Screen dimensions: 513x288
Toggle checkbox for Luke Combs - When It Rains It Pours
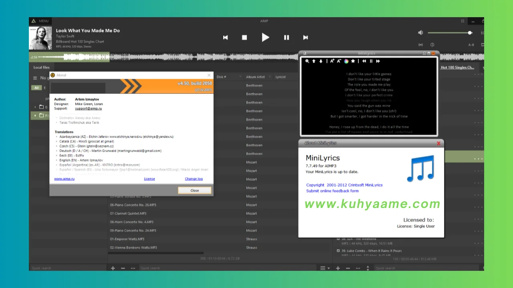(x=339, y=251)
